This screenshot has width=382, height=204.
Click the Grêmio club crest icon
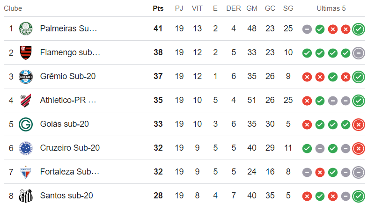click(x=25, y=77)
